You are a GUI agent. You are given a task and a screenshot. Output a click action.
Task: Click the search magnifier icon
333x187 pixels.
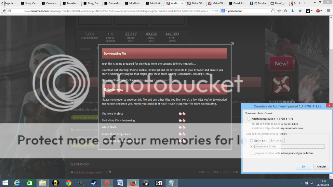point(272,11)
